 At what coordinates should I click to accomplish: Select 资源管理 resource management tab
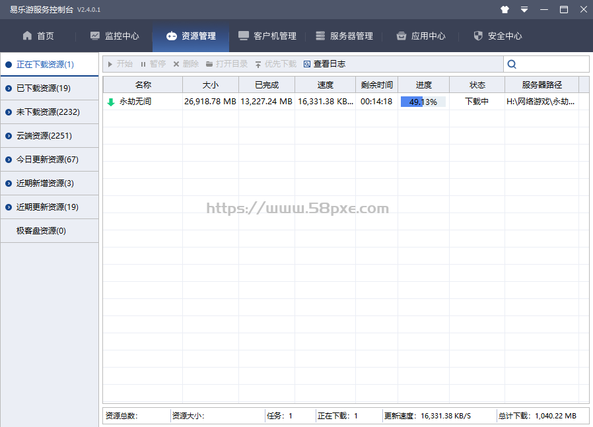coord(191,36)
